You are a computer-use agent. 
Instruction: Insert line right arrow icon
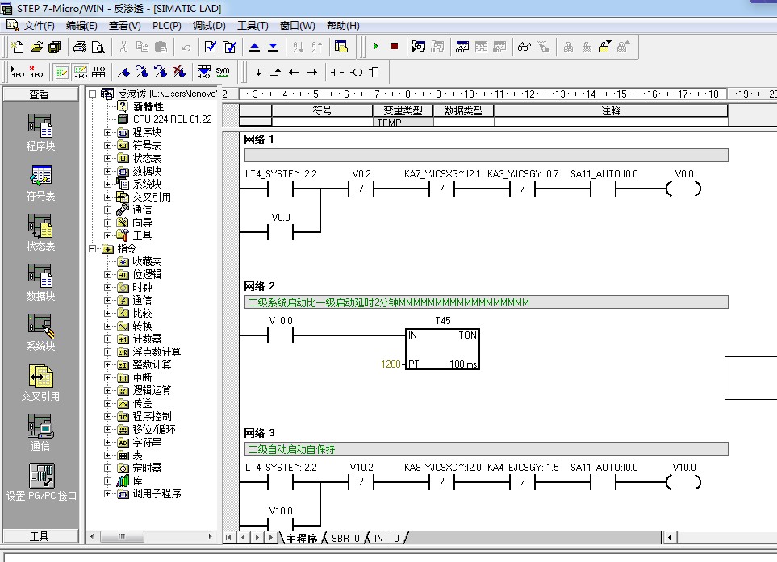(x=312, y=73)
